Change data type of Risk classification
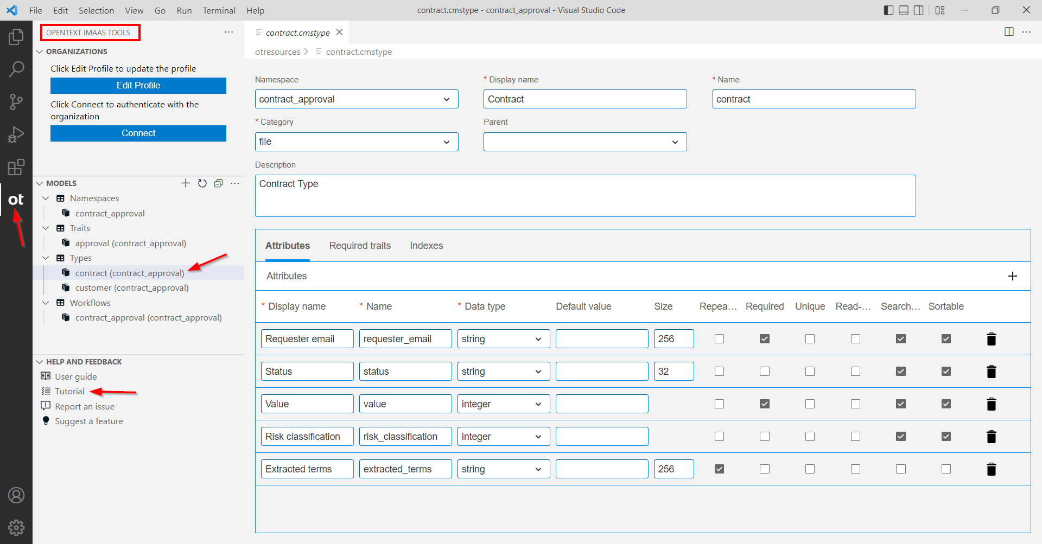This screenshot has height=544, width=1042. tap(503, 437)
